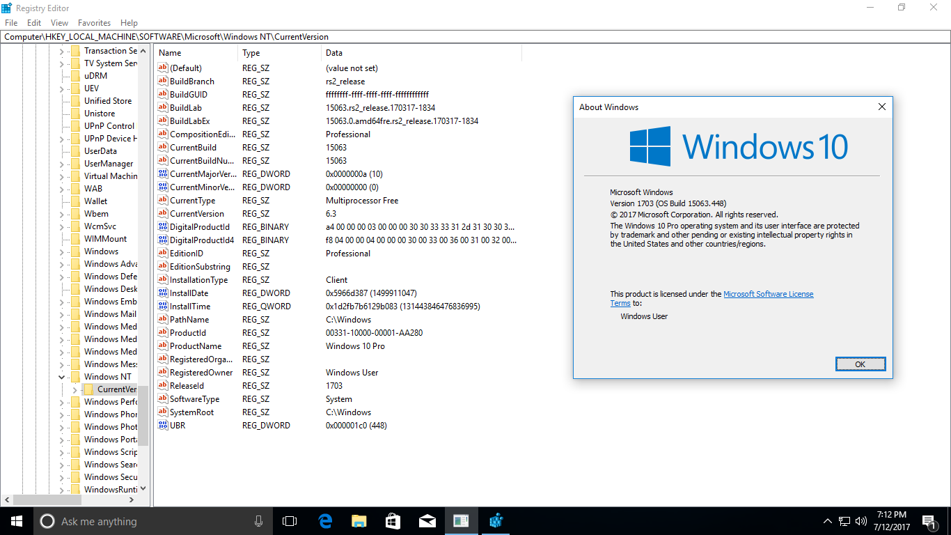Image resolution: width=951 pixels, height=535 pixels.
Task: Open Task View from taskbar
Action: (x=289, y=521)
